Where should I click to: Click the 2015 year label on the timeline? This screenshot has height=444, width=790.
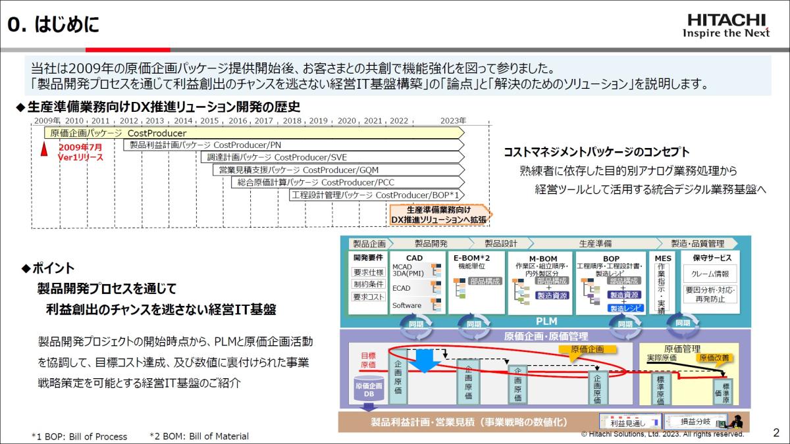coord(209,121)
